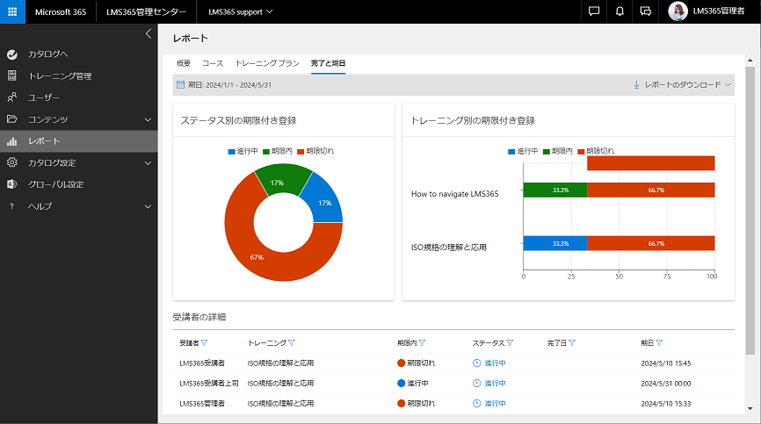Filter the 完了日 column
This screenshot has width=761, height=424.
572,342
